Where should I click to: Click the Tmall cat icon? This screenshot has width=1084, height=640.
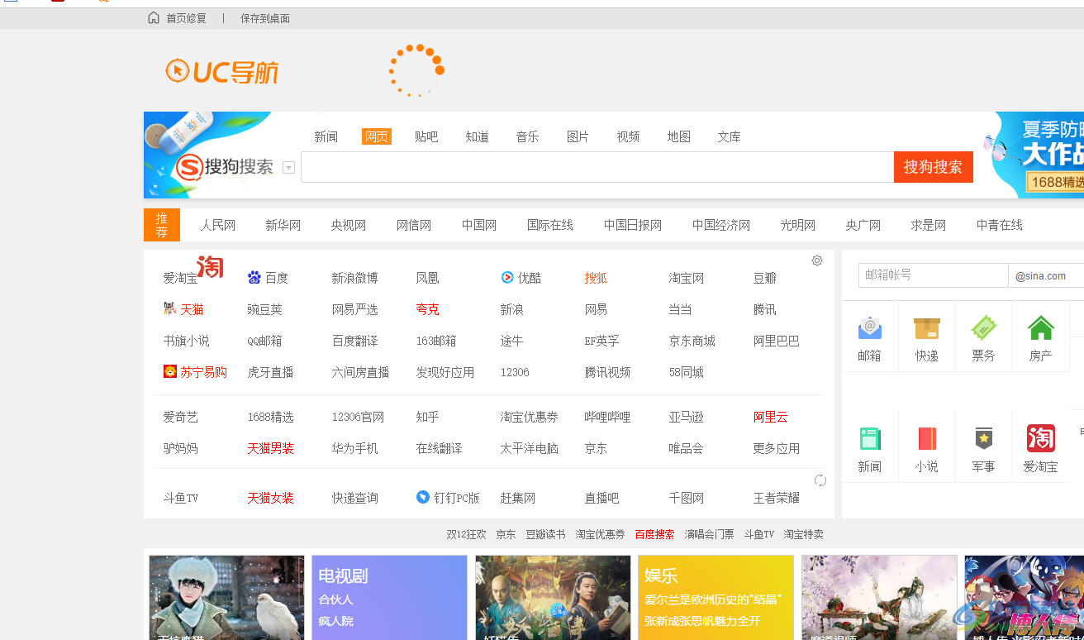coord(169,309)
